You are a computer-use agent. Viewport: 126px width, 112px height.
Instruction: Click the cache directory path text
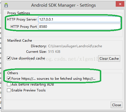click(75, 46)
